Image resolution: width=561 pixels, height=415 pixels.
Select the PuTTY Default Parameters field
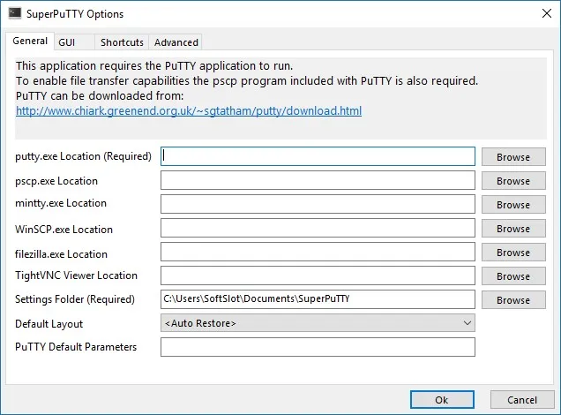pos(318,347)
